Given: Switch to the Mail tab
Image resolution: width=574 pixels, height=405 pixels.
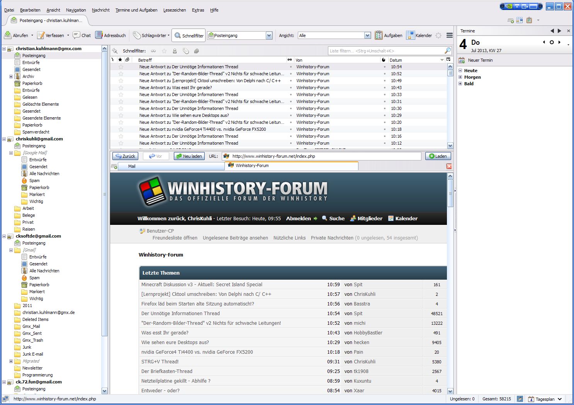Looking at the screenshot, I should tap(132, 166).
